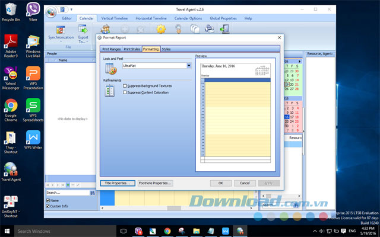Open the Styles tab in dialog
The width and height of the screenshot is (380, 237).
pyautogui.click(x=166, y=49)
